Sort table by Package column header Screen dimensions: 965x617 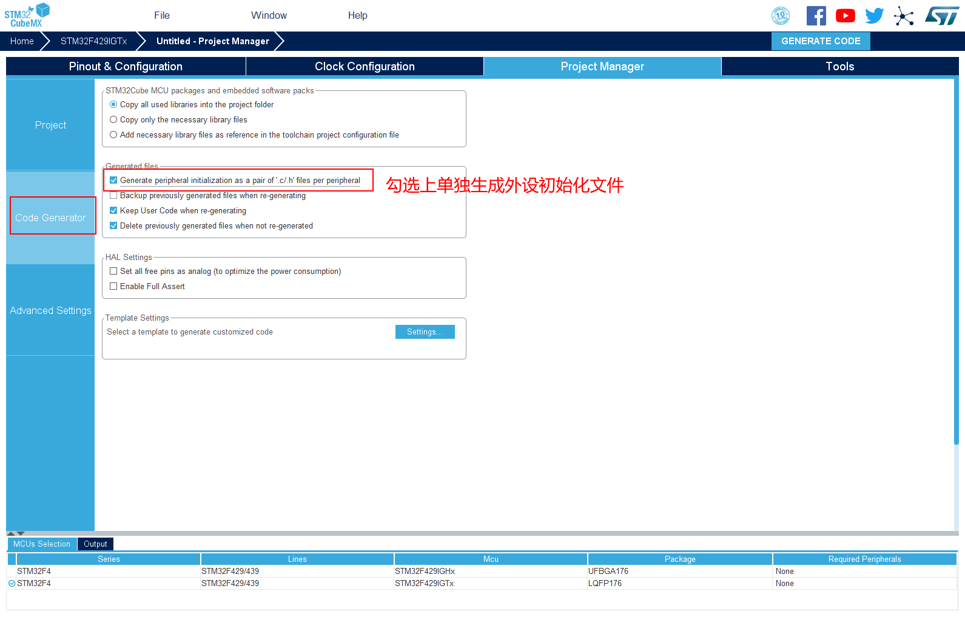(680, 559)
